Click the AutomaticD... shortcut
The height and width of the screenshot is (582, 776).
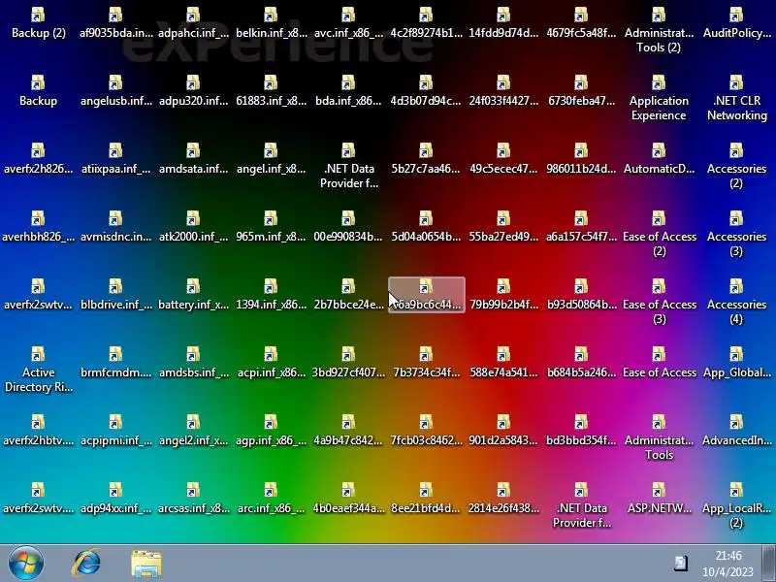[x=659, y=158]
